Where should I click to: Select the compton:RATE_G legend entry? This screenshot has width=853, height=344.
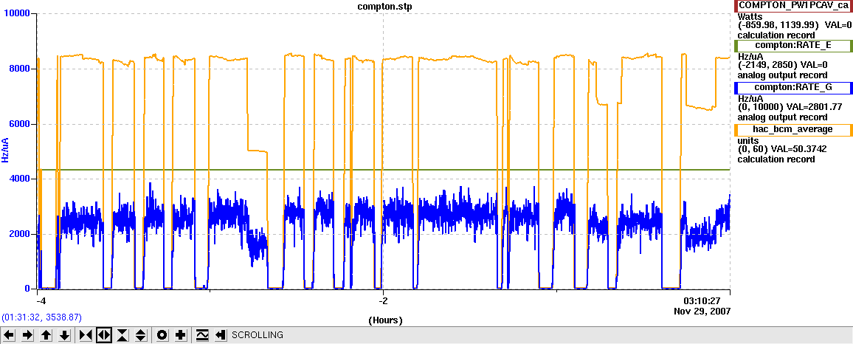click(x=793, y=88)
